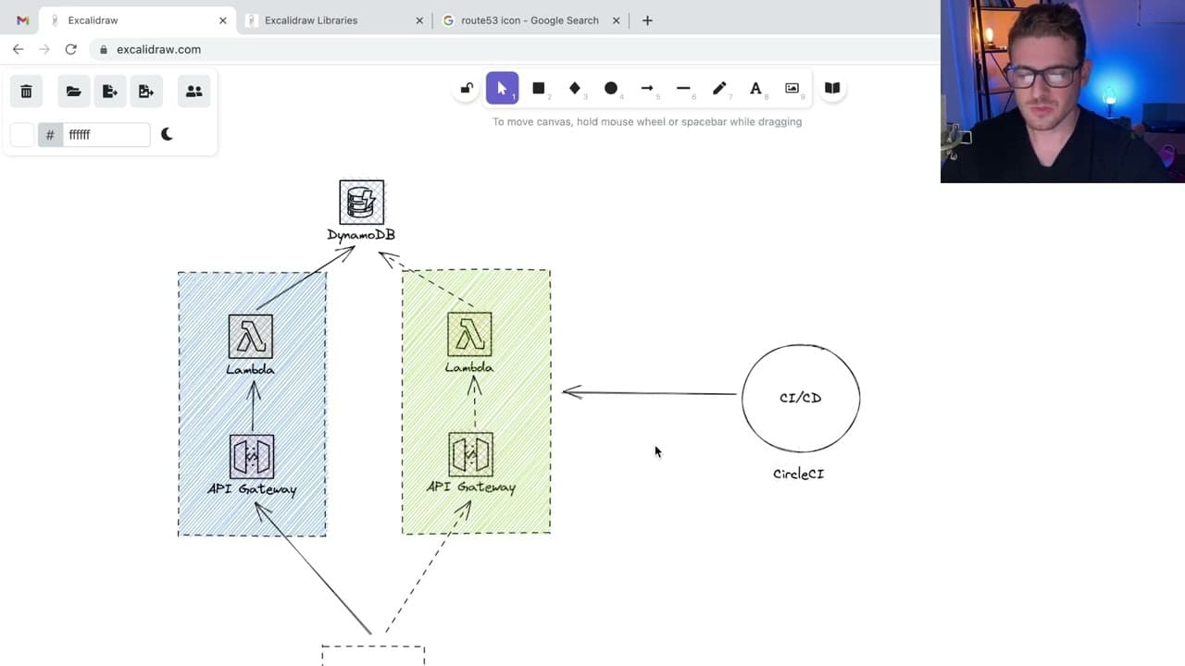This screenshot has width=1185, height=666.
Task: Select the Ellipse tool
Action: tap(611, 89)
